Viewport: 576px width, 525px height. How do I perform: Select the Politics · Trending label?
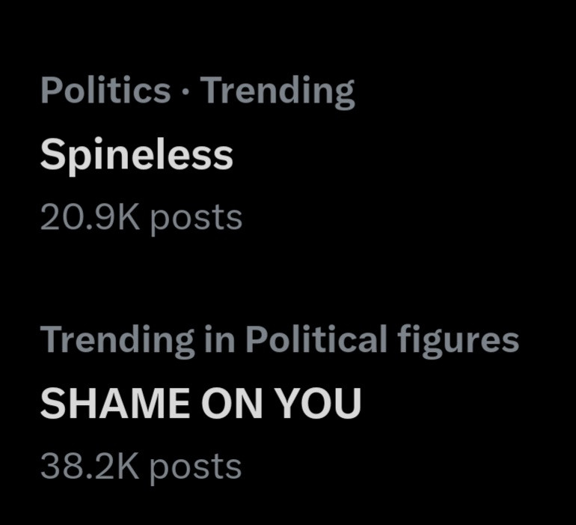197,91
